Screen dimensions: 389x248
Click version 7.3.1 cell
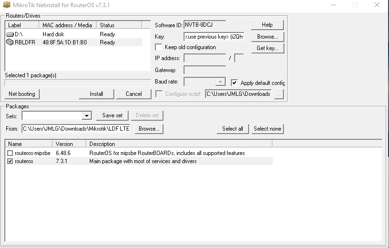pos(62,161)
